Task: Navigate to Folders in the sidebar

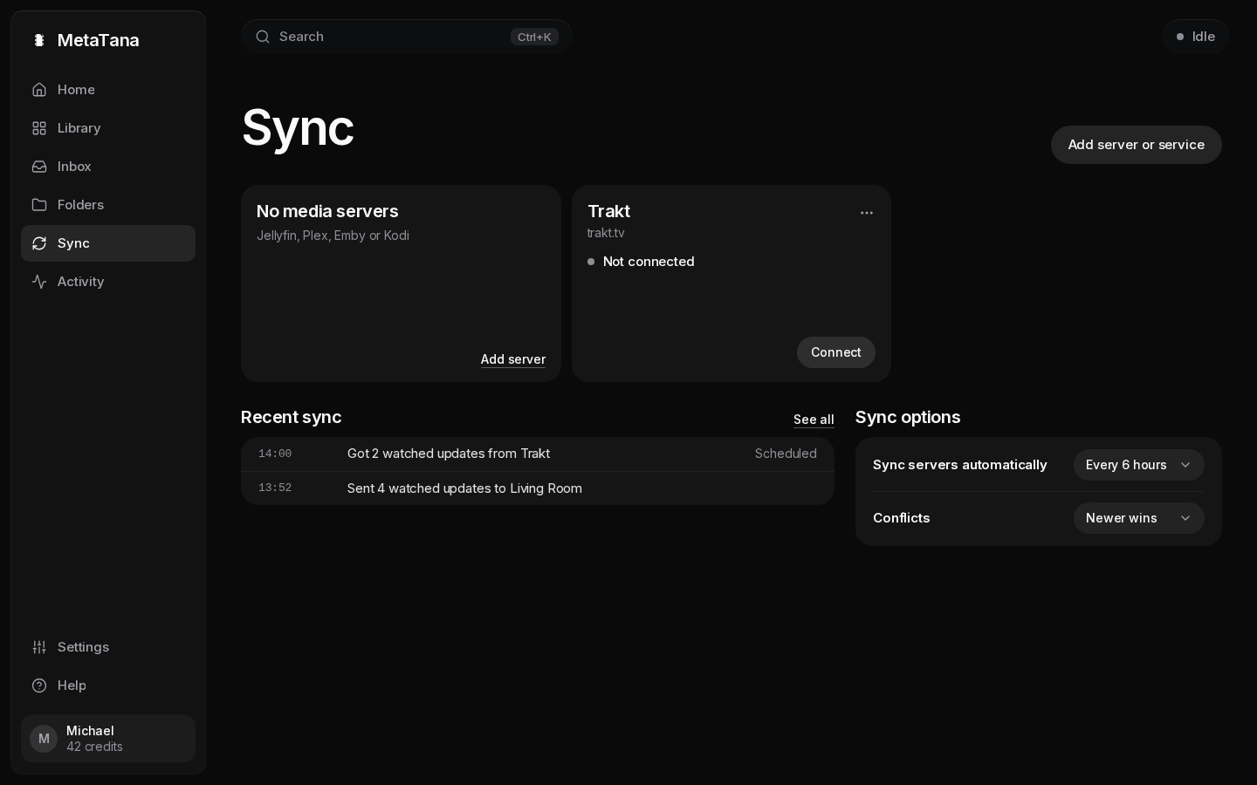Action: [x=108, y=205]
